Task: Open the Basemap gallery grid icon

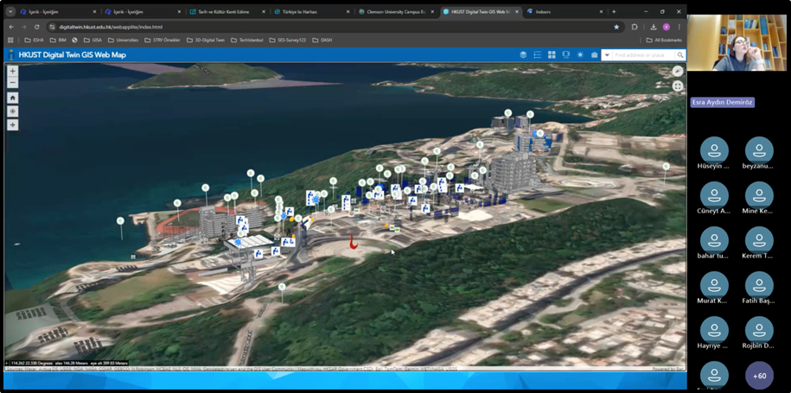Action: pos(552,55)
